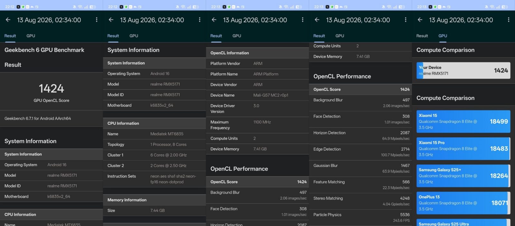Select GPU tab on Compute Comparison screen
The width and height of the screenshot is (515, 226).
pyautogui.click(x=443, y=36)
